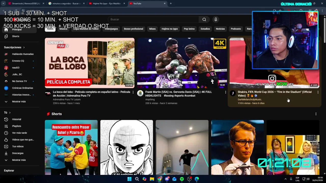Image resolution: width=326 pixels, height=183 pixels.
Task: Open Shakira Fire in the Stadium title
Action: point(275,94)
